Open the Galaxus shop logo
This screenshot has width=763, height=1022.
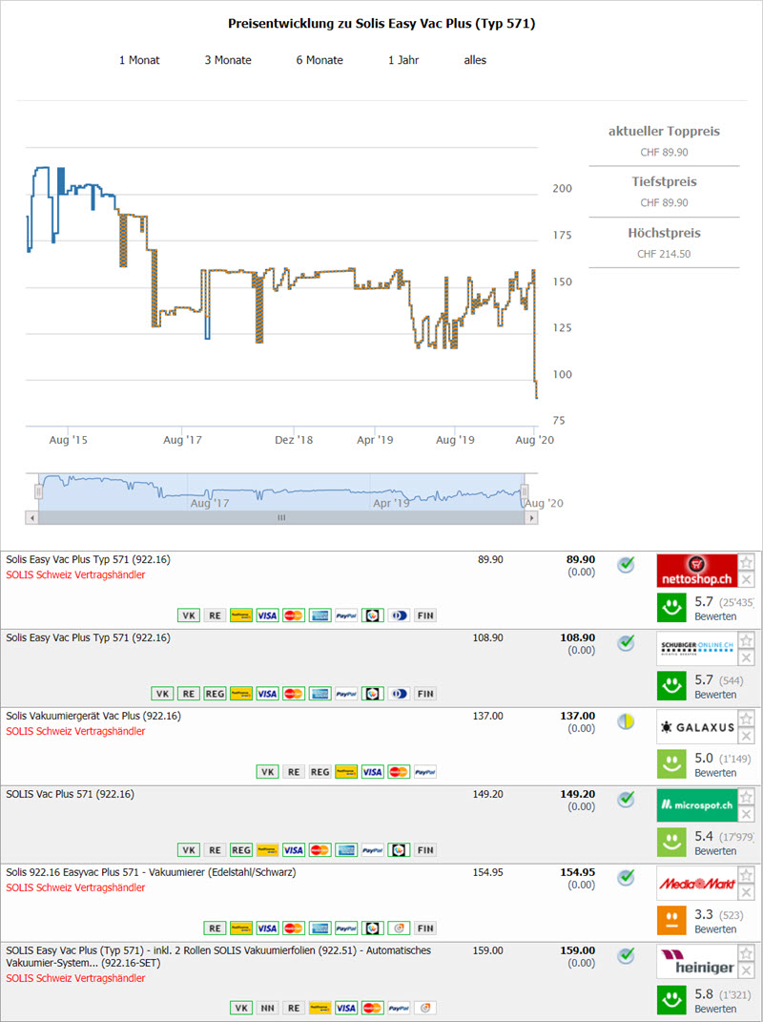point(697,727)
